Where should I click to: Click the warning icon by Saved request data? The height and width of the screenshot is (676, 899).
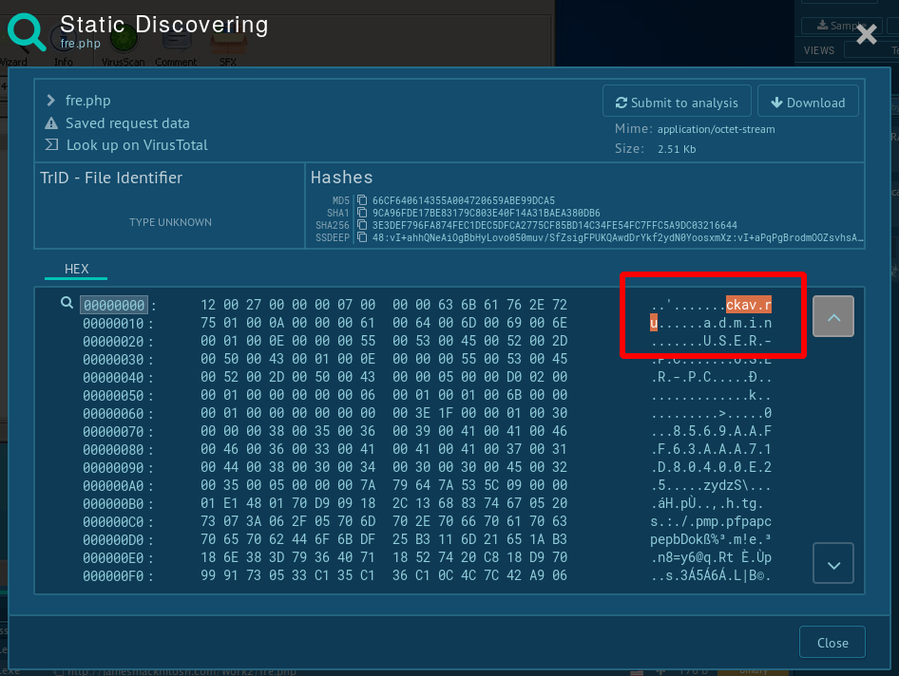(x=51, y=123)
